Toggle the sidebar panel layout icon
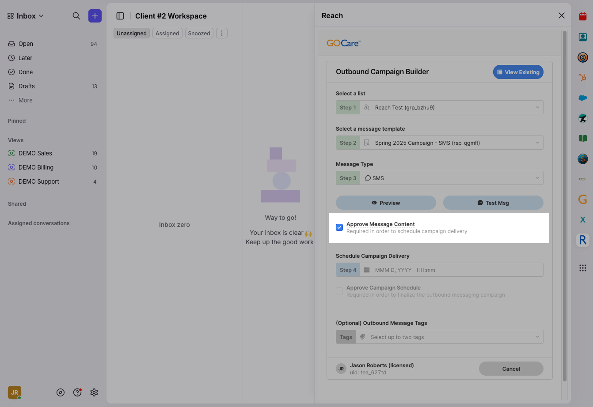The image size is (593, 407). click(120, 16)
